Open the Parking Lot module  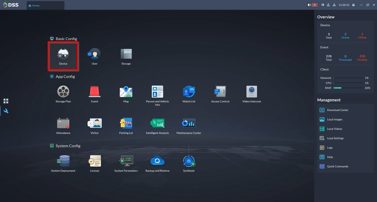(x=126, y=125)
